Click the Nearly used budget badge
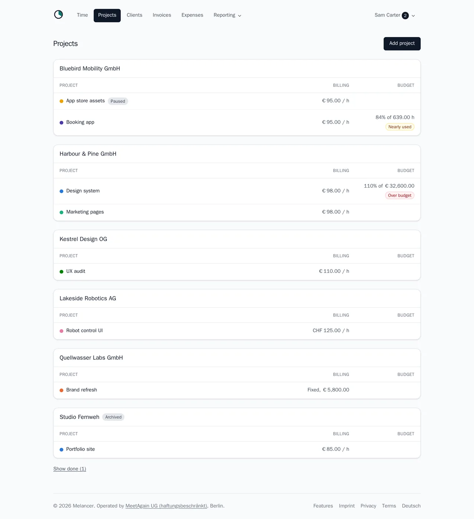The image size is (474, 519). (400, 127)
